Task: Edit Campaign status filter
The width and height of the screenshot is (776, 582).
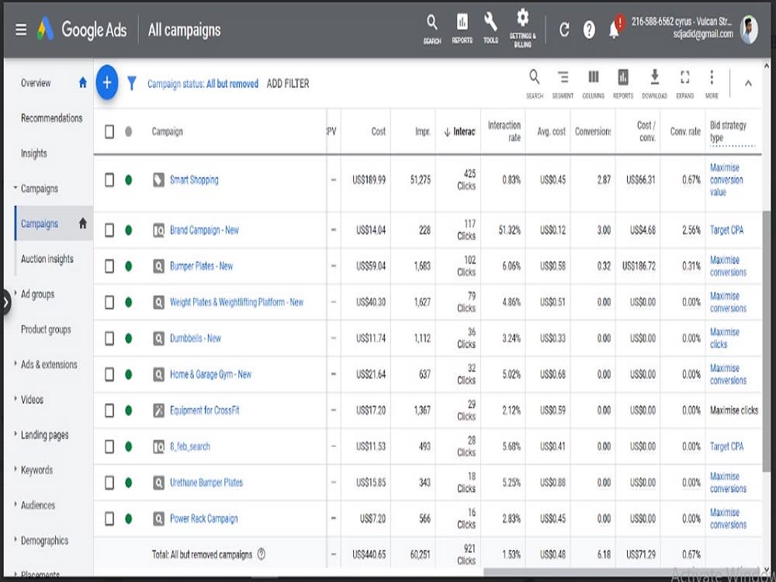Action: (x=203, y=84)
